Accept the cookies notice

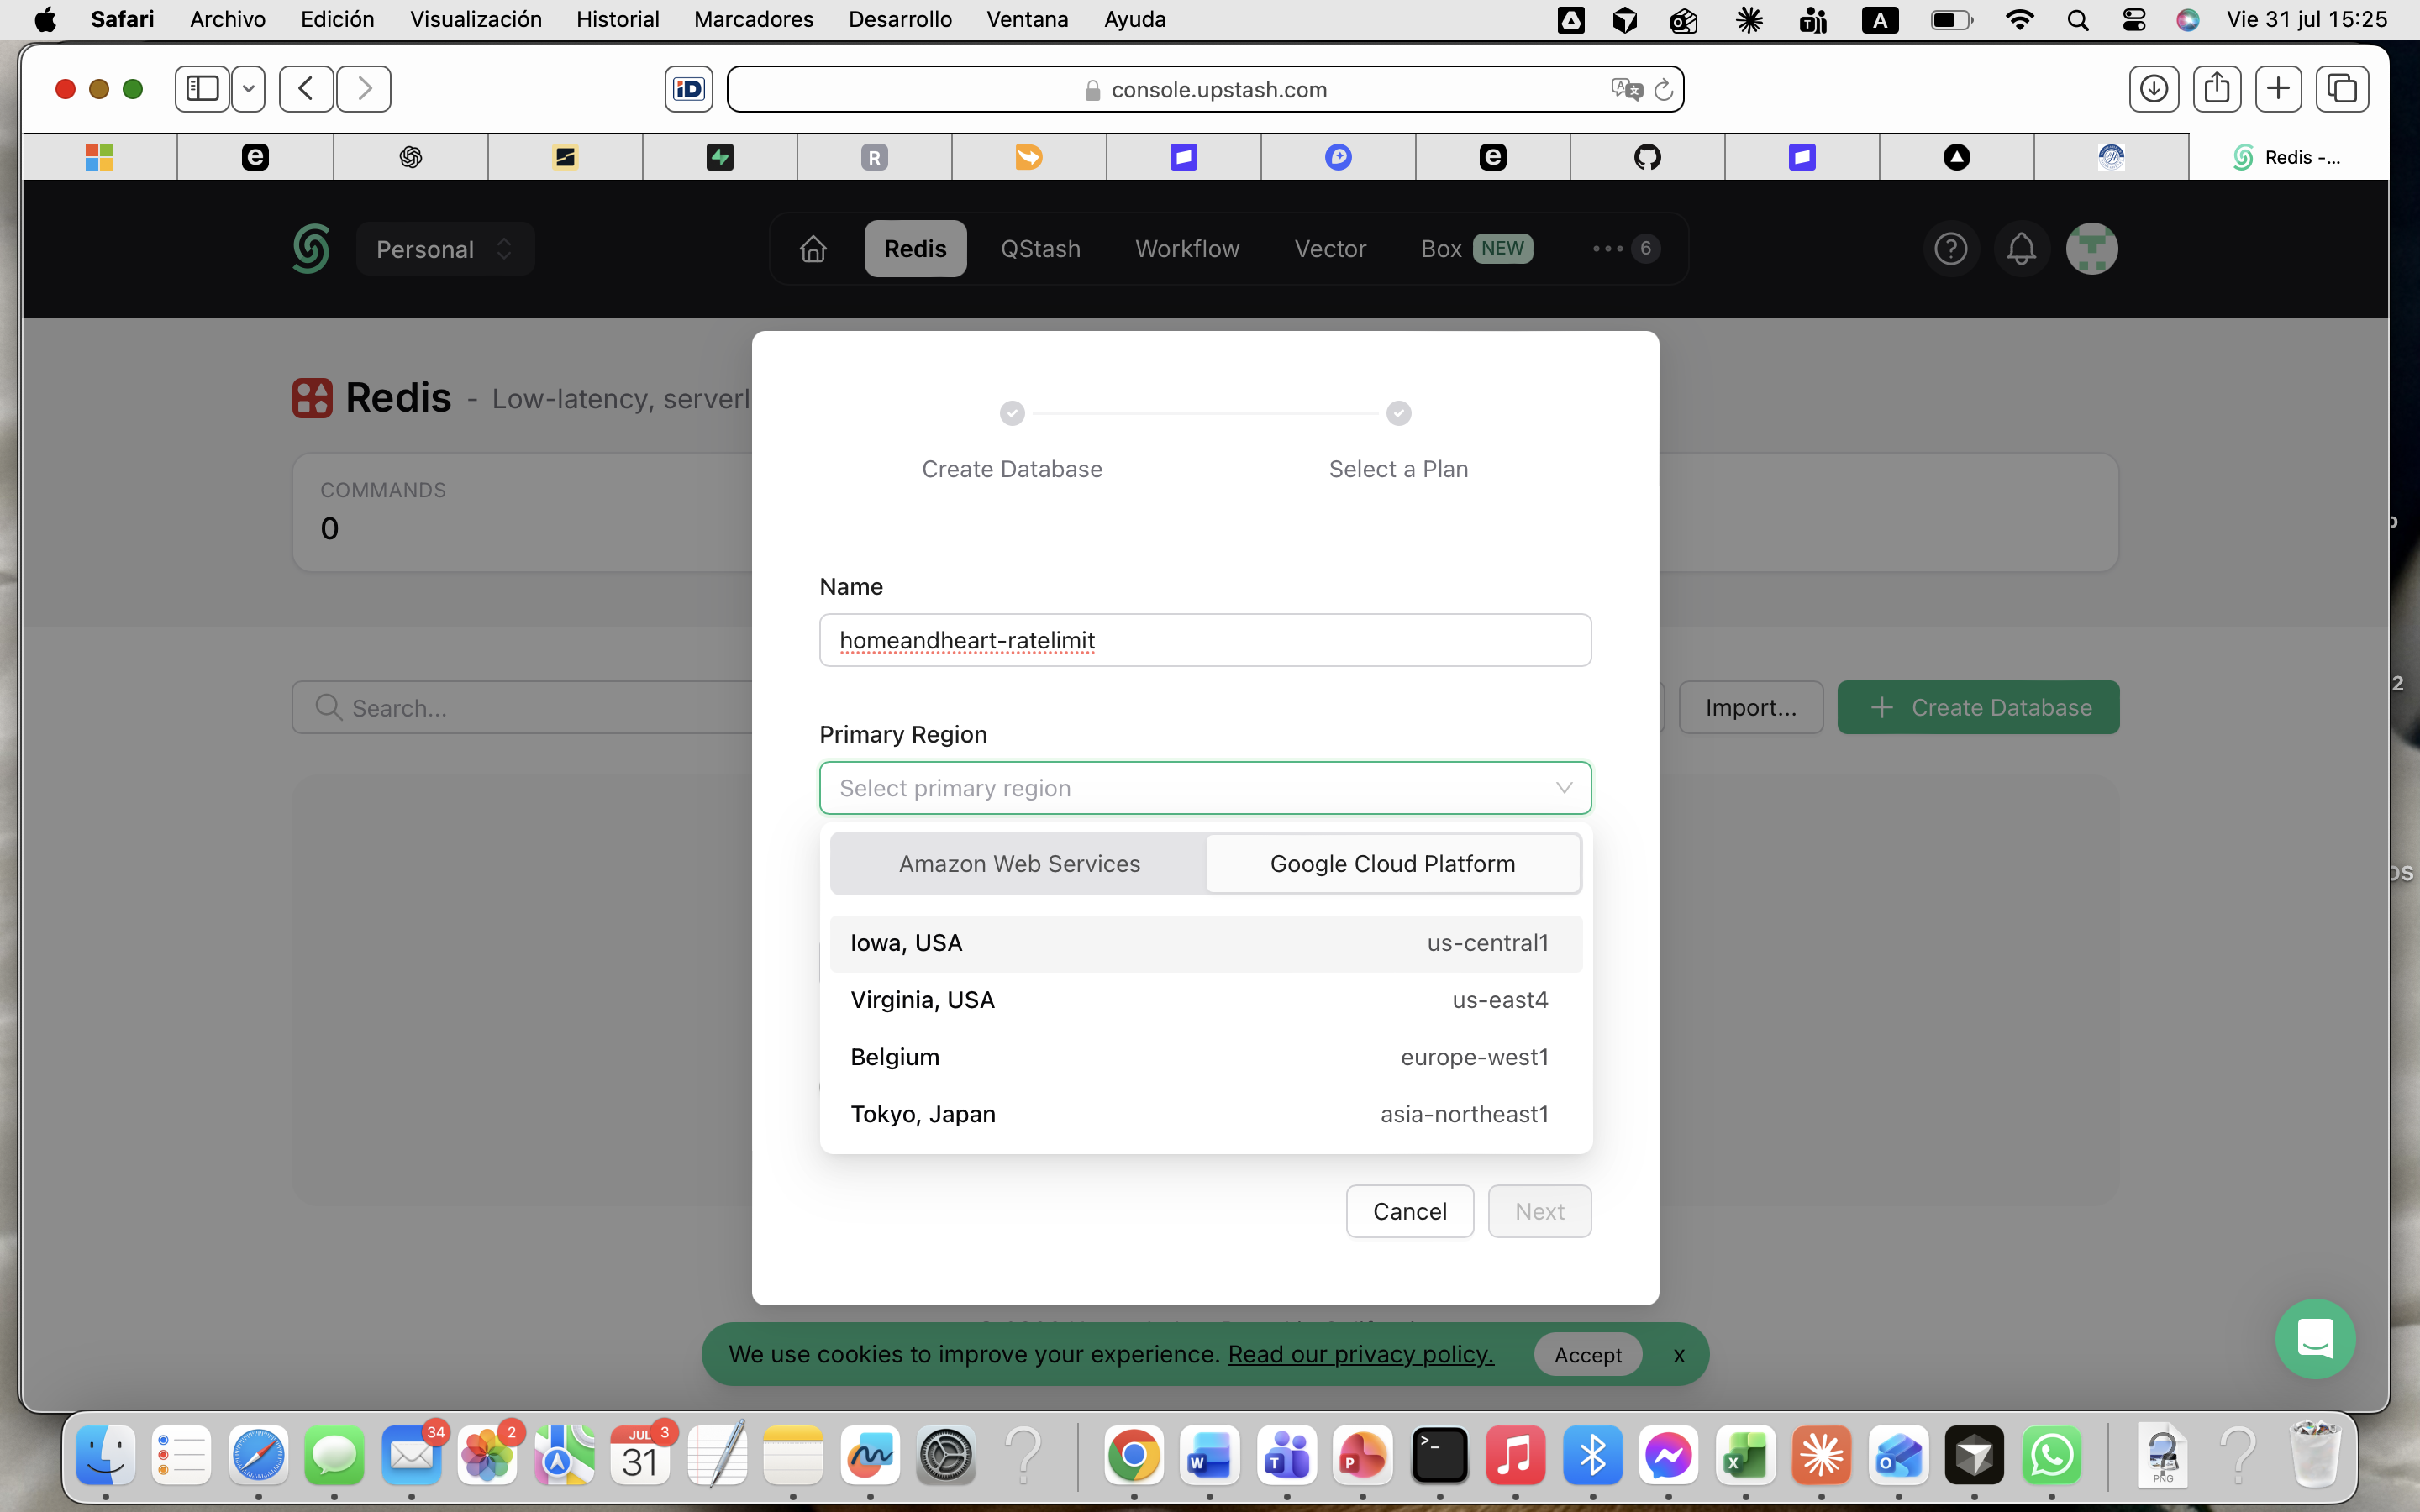(1588, 1355)
